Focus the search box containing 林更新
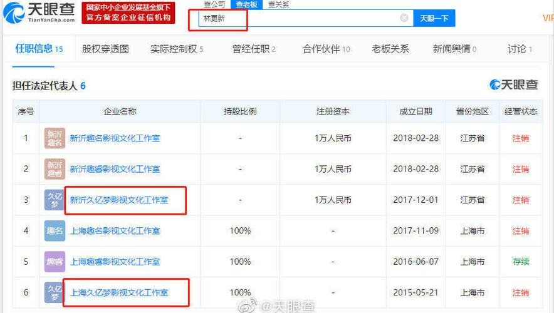Image resolution: width=554 pixels, height=313 pixels. [306, 18]
